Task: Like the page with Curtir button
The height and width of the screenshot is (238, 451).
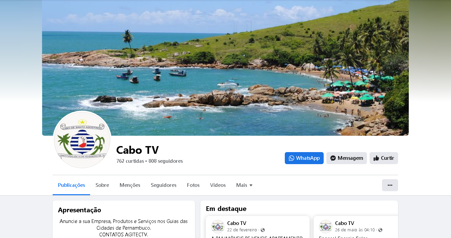Action: (384, 158)
